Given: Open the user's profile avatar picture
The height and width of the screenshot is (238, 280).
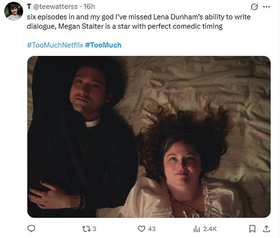Looking at the screenshot, I should (14, 11).
